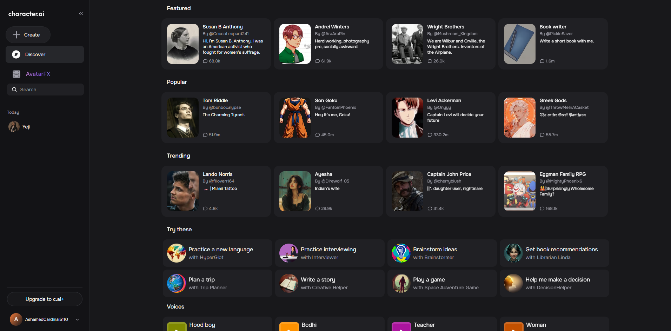Click Librarian Linda avatar icon
671x331 pixels.
(513, 253)
